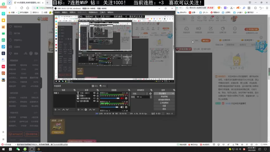Screen dimensions: 270x152
Task: Open source filters button above the docks
Action: (x=103, y=86)
